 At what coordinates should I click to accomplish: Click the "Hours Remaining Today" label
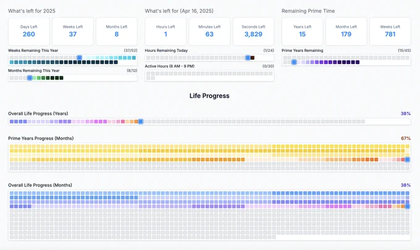pos(166,51)
